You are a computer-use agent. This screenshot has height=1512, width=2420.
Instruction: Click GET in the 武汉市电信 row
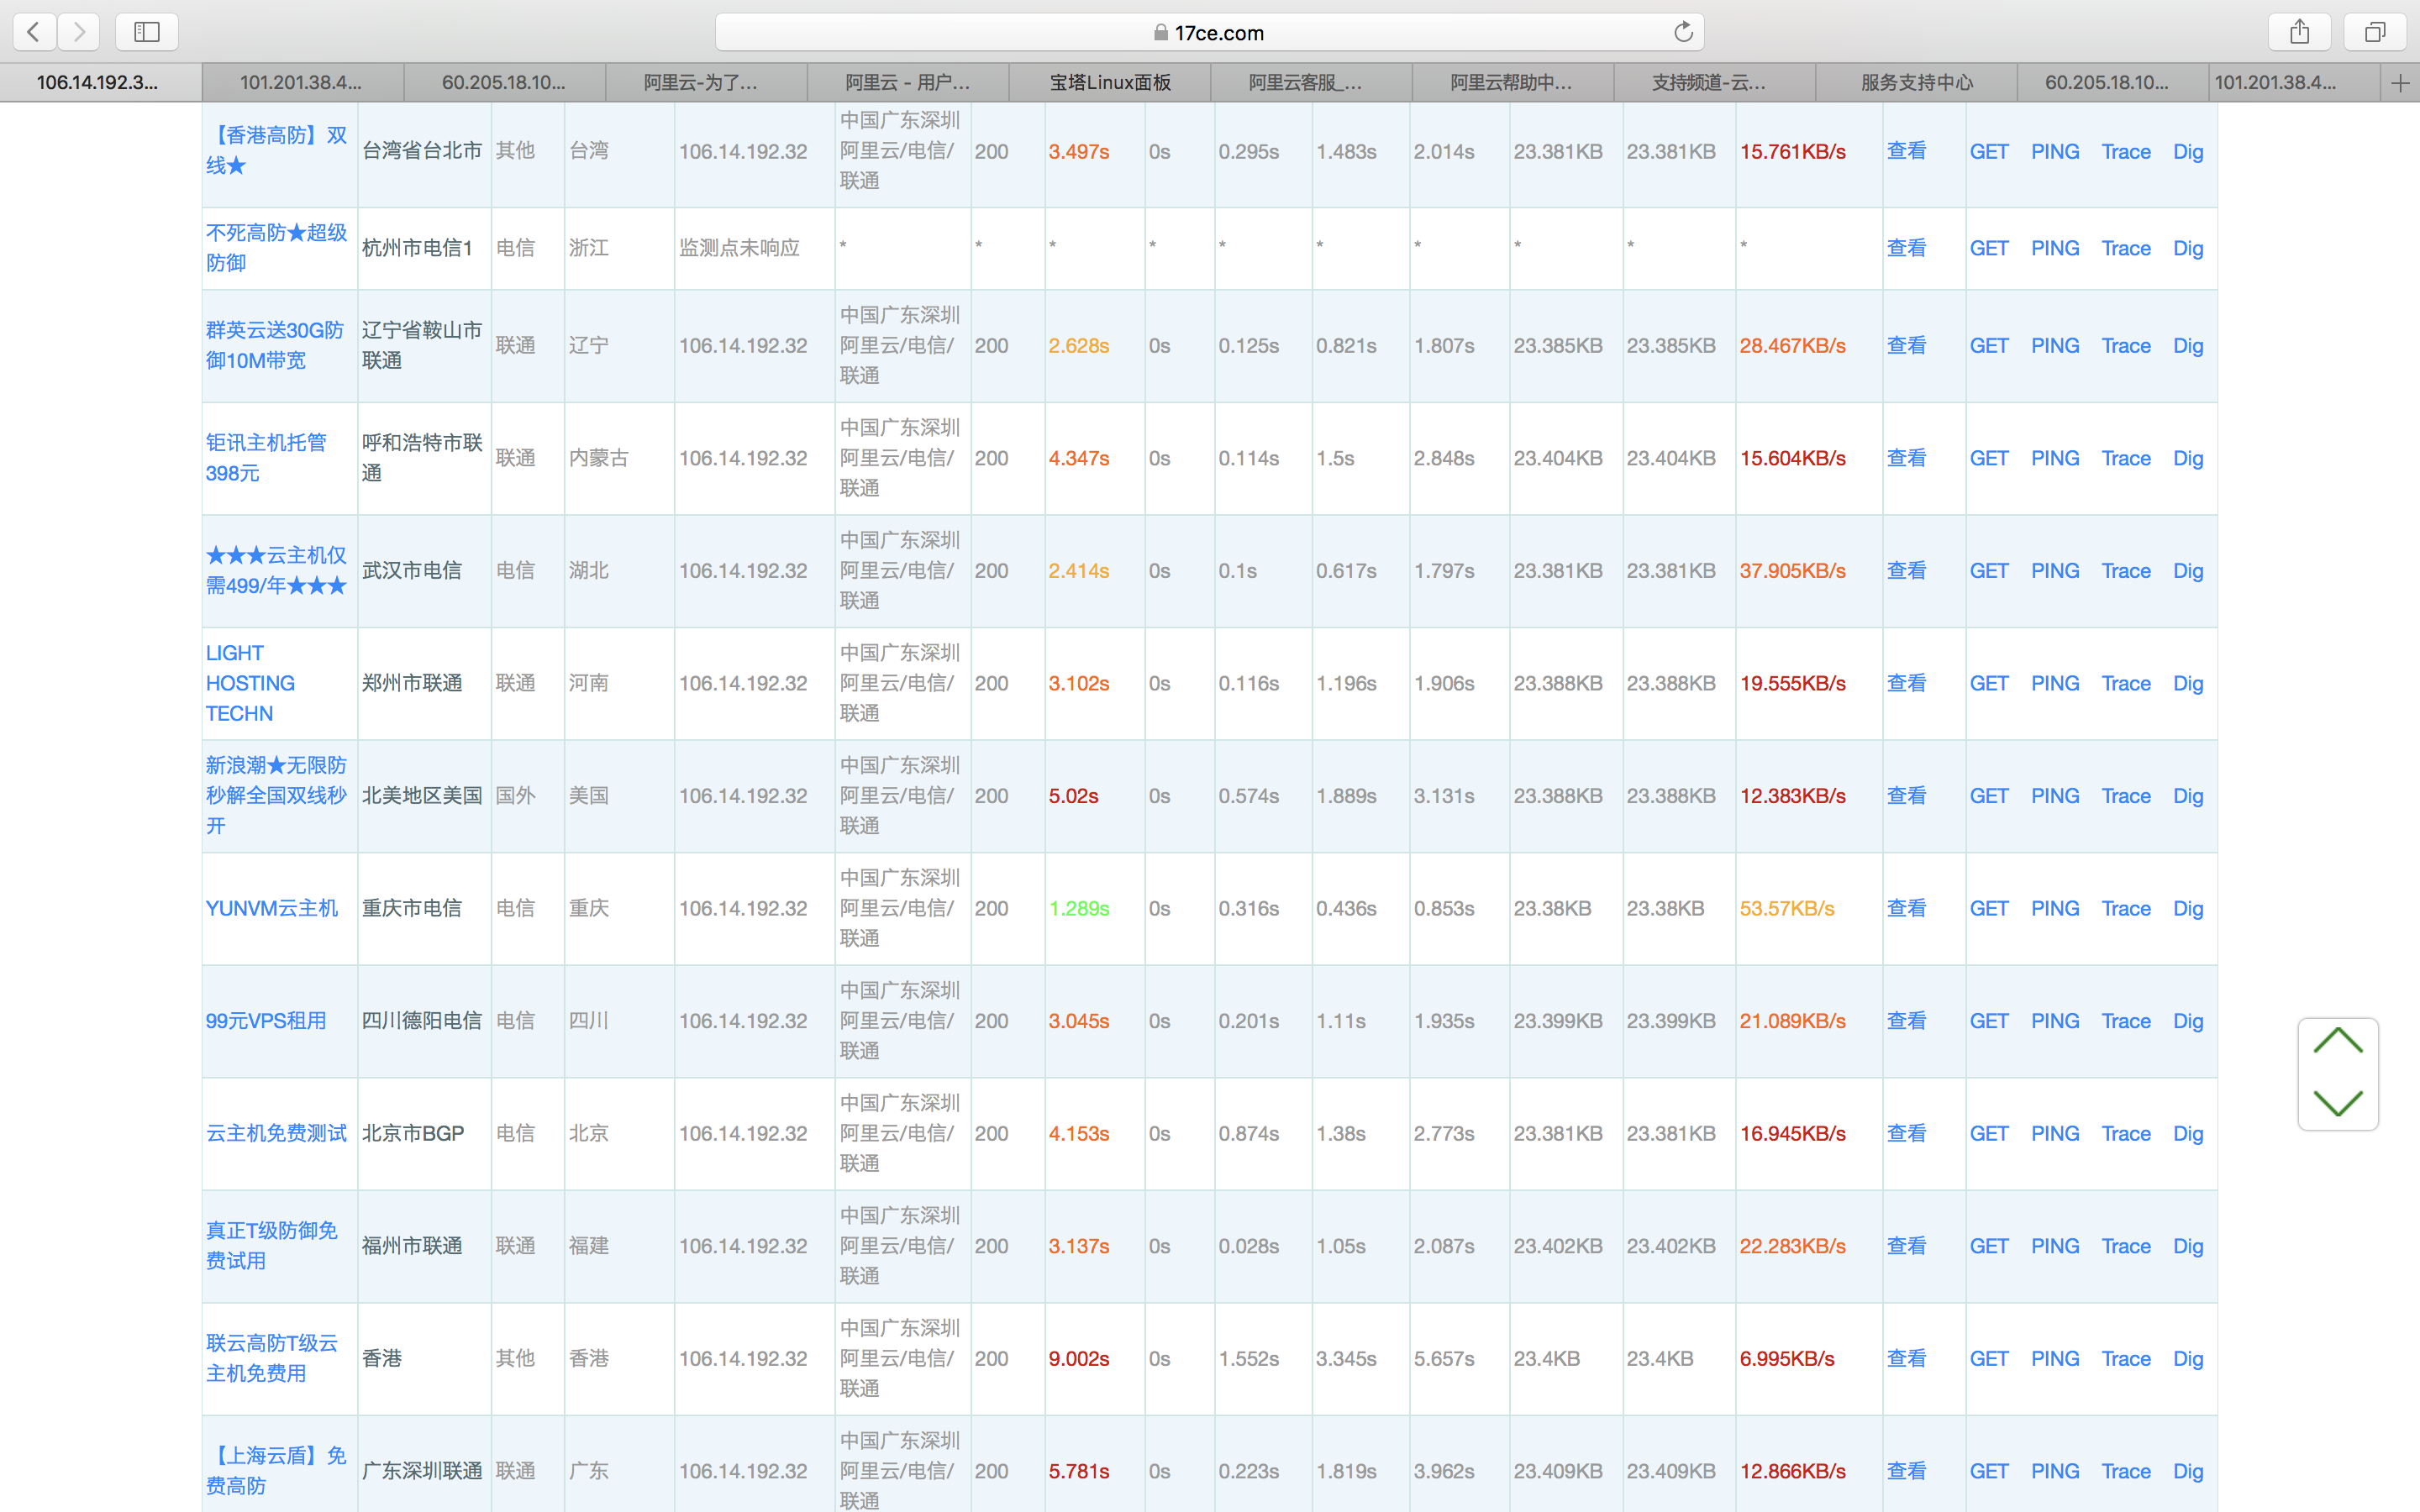pos(1989,570)
